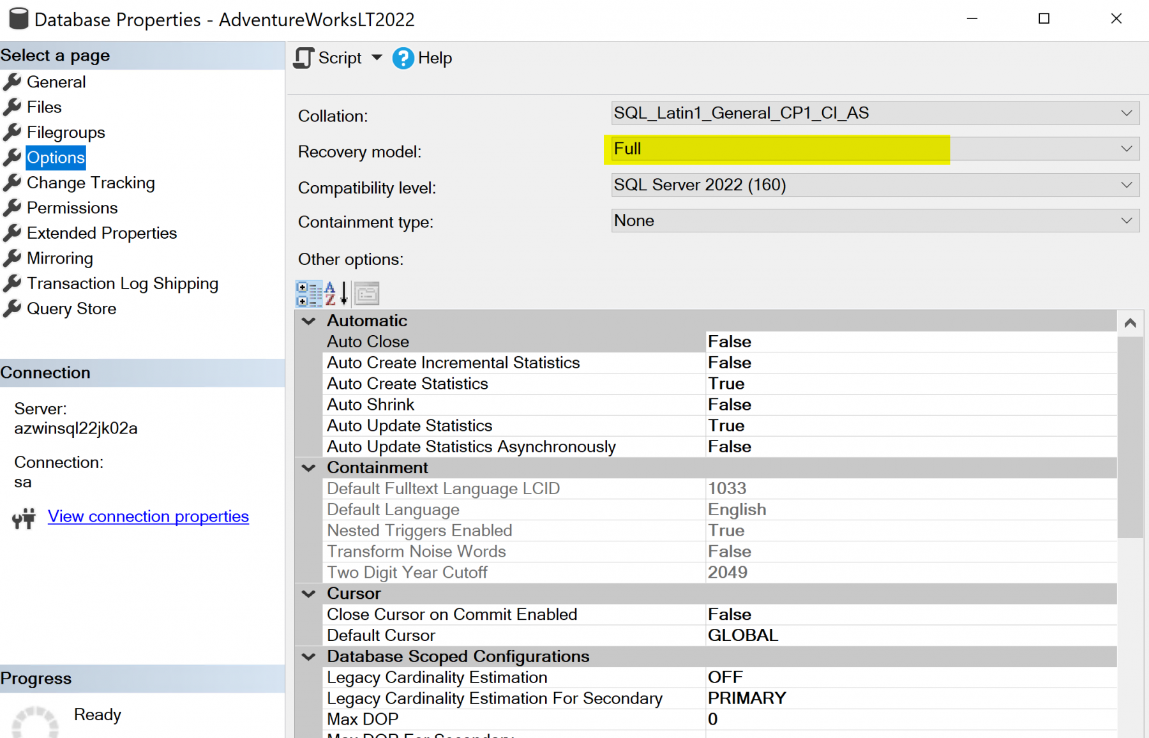Collapse the Database Scoped Configurations category
1149x738 pixels.
[309, 657]
